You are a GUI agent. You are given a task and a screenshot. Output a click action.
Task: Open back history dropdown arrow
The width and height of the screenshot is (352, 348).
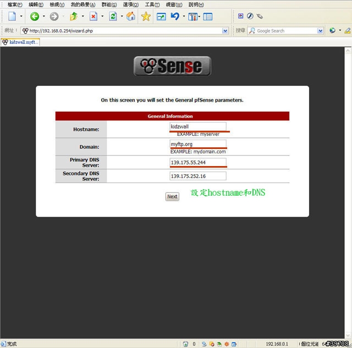43,16
